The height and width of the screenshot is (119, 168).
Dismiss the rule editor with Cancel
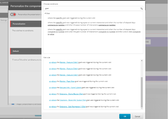138,116
